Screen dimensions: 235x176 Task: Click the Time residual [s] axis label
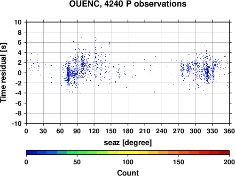tap(3, 73)
